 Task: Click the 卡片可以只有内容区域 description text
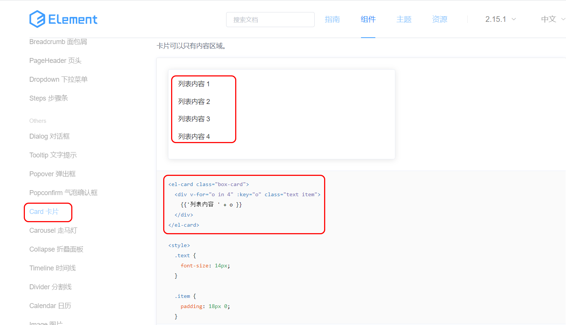pyautogui.click(x=191, y=46)
